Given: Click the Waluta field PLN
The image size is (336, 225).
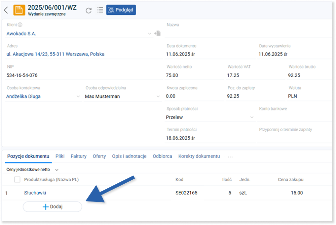Looking at the screenshot, I should coord(309,96).
